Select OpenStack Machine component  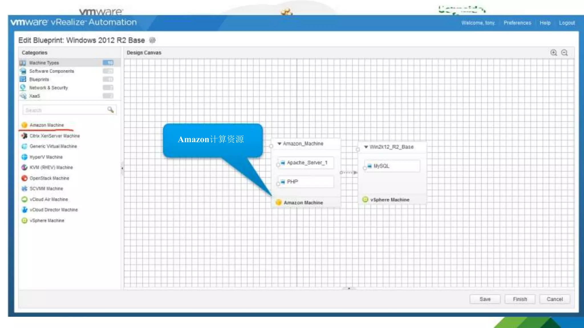49,178
